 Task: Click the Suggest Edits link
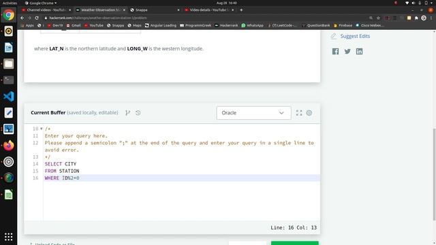point(355,36)
